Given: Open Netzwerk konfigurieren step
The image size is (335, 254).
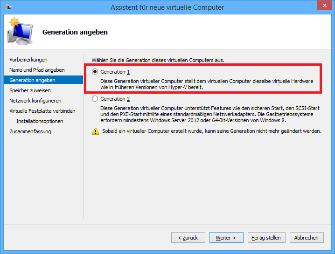Looking at the screenshot, I should (35, 101).
